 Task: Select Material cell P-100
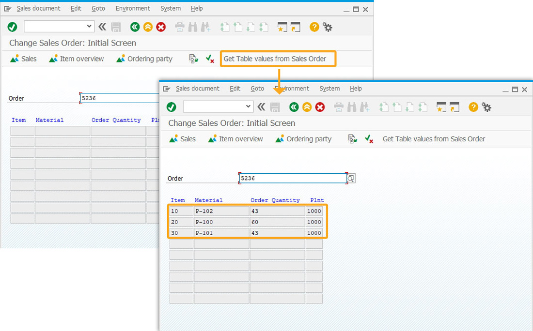(x=221, y=222)
